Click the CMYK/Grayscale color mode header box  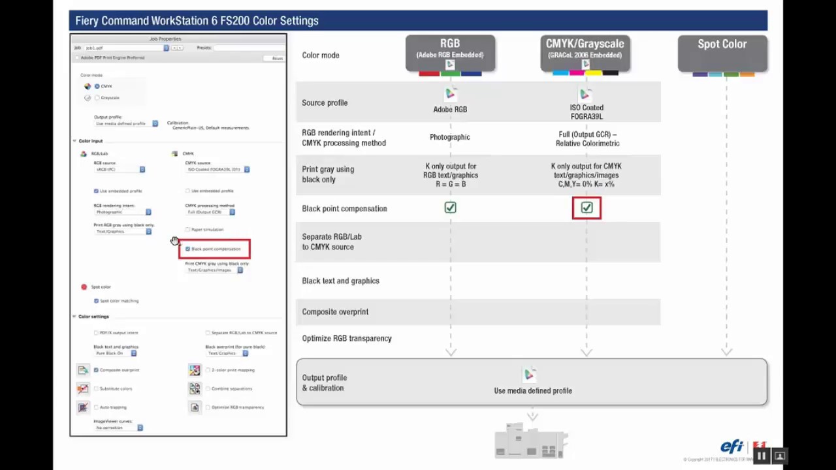tap(585, 53)
